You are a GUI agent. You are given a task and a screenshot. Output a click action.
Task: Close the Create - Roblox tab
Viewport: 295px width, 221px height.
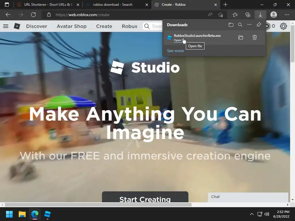tap(215, 5)
